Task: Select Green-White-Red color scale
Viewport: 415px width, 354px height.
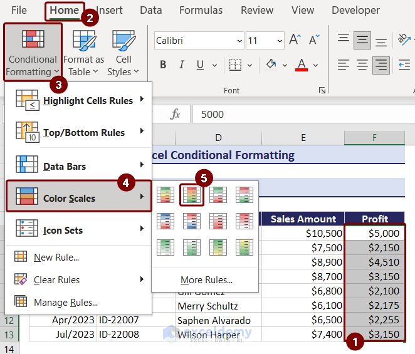Action: [x=218, y=195]
